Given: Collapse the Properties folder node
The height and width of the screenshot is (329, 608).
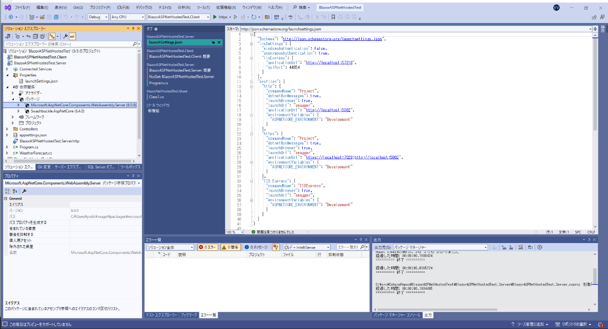Looking at the screenshot, I should click(7, 75).
